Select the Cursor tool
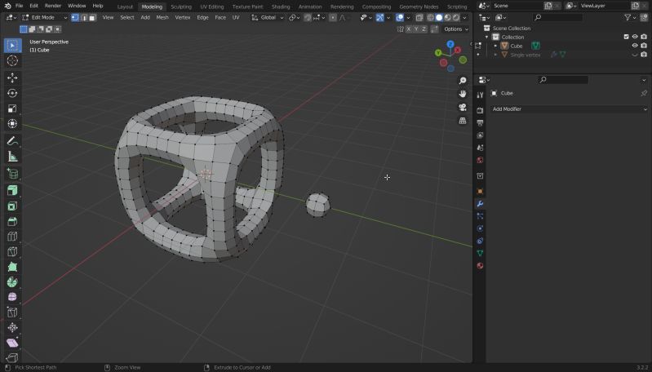The height and width of the screenshot is (372, 652). (12, 60)
